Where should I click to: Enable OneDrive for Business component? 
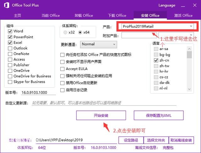tap(10, 76)
